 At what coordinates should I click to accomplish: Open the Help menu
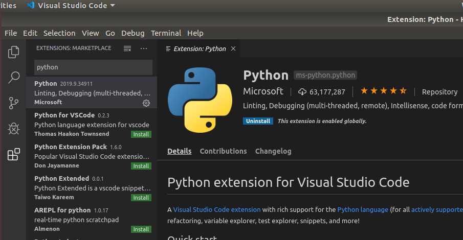click(195, 33)
